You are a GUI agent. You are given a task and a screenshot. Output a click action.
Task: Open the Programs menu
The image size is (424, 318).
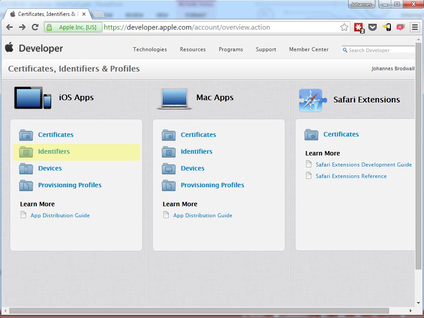pyautogui.click(x=231, y=49)
